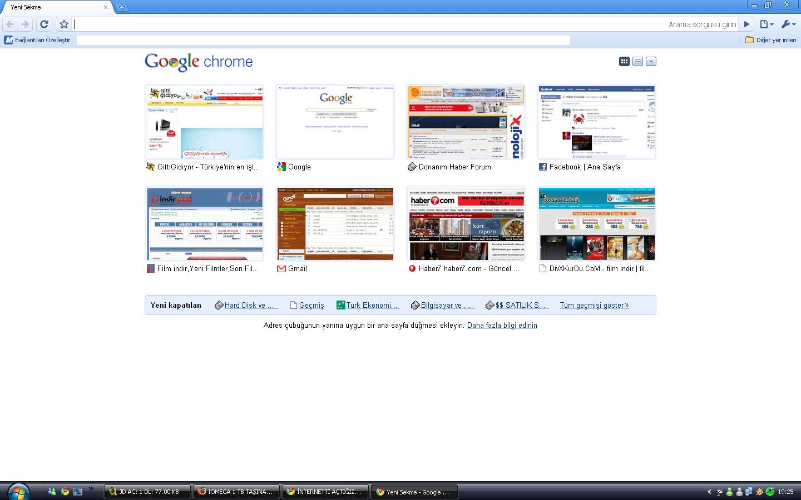Image resolution: width=801 pixels, height=500 pixels.
Task: Open the Facebook Ana Sayfa thumbnail
Action: (x=596, y=122)
